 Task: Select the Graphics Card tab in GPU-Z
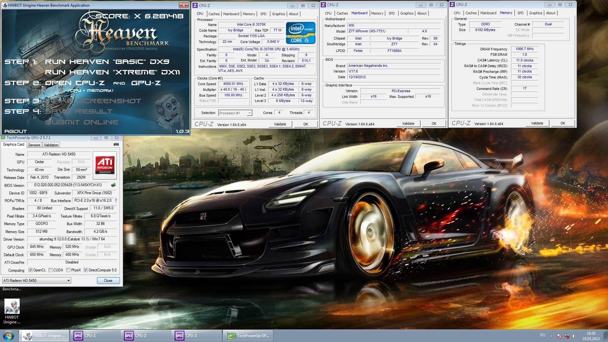click(x=14, y=144)
